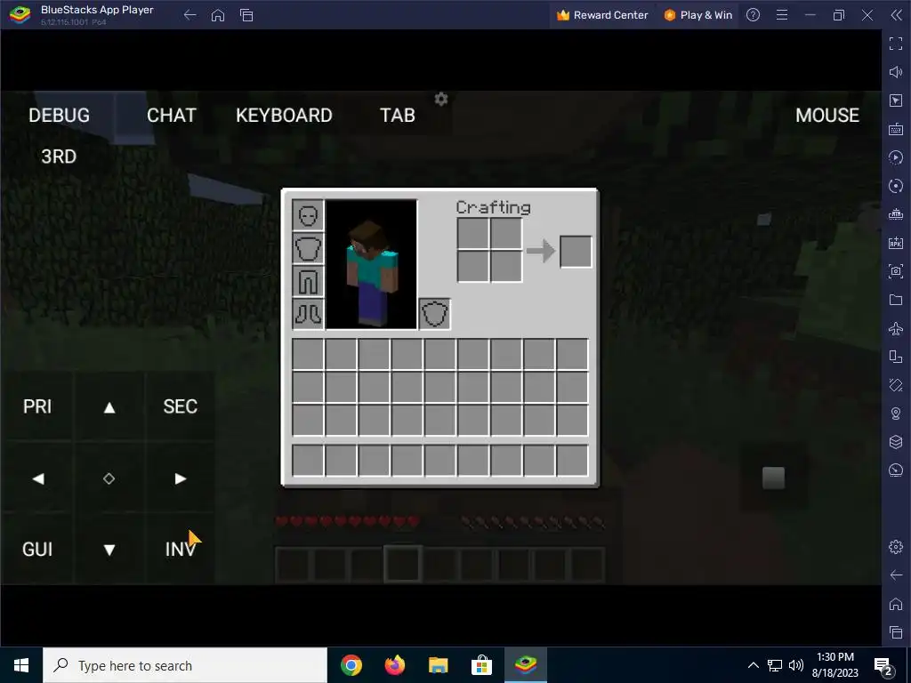
Task: Strafe left with the left arrow pad
Action: coord(37,478)
